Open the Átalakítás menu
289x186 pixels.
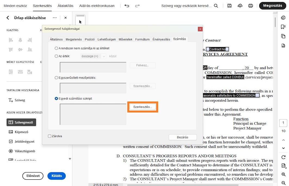[65, 5]
